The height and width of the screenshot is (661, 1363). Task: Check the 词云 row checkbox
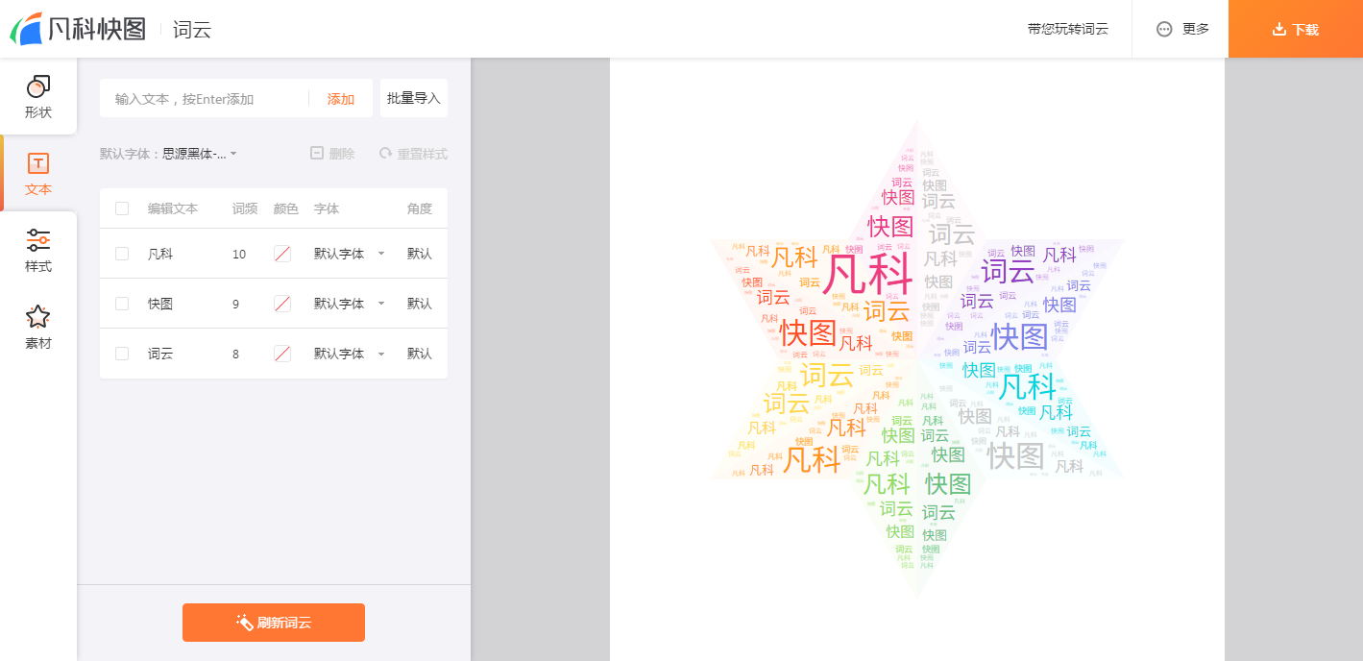tap(122, 354)
